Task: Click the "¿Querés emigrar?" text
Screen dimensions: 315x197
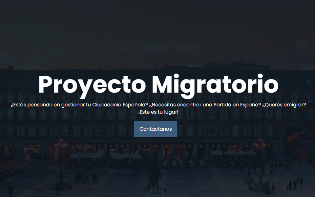Action: pyautogui.click(x=284, y=105)
